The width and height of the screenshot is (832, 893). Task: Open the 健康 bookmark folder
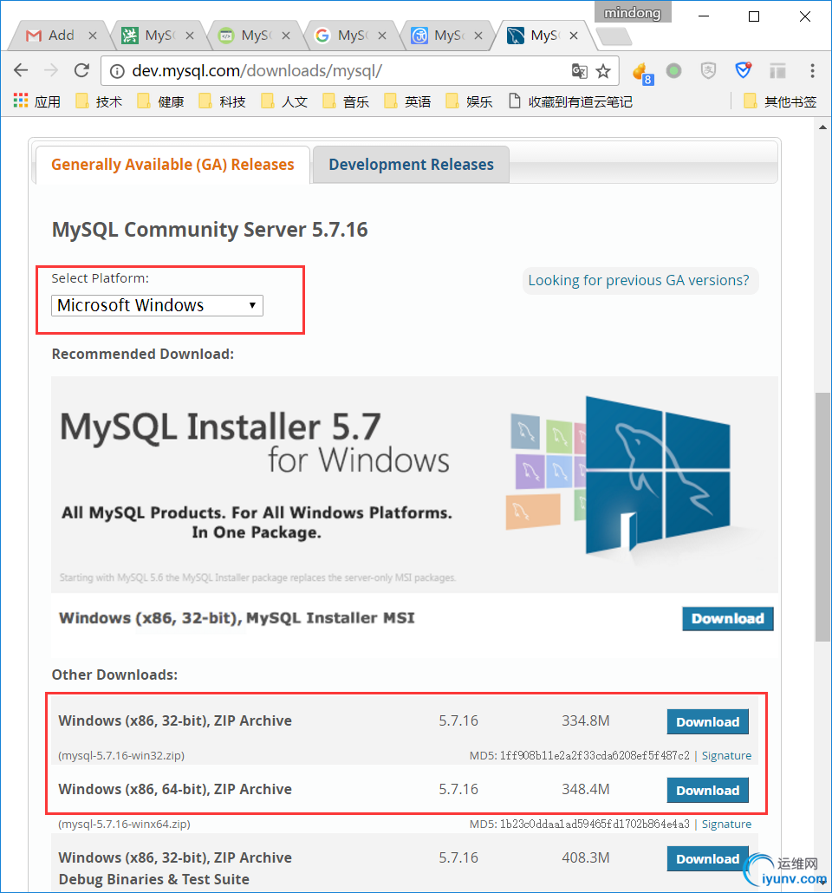tap(160, 102)
